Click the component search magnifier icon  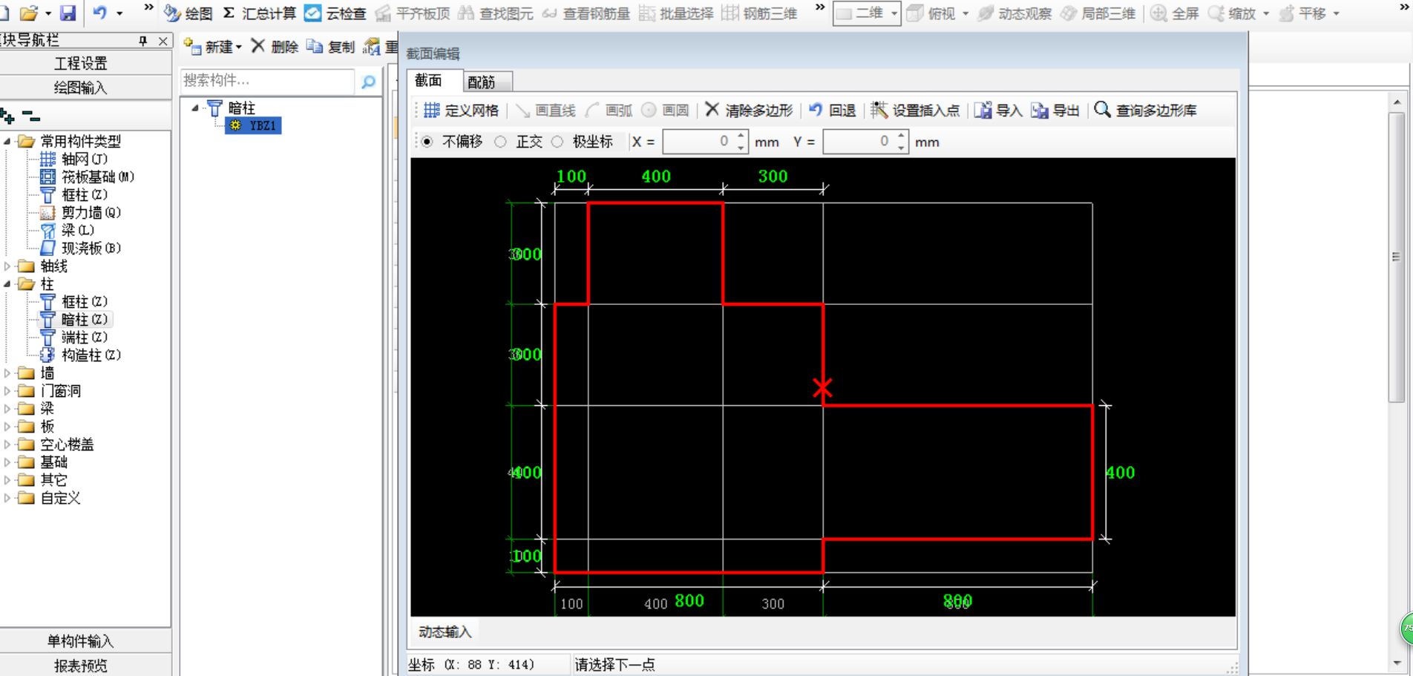point(368,81)
